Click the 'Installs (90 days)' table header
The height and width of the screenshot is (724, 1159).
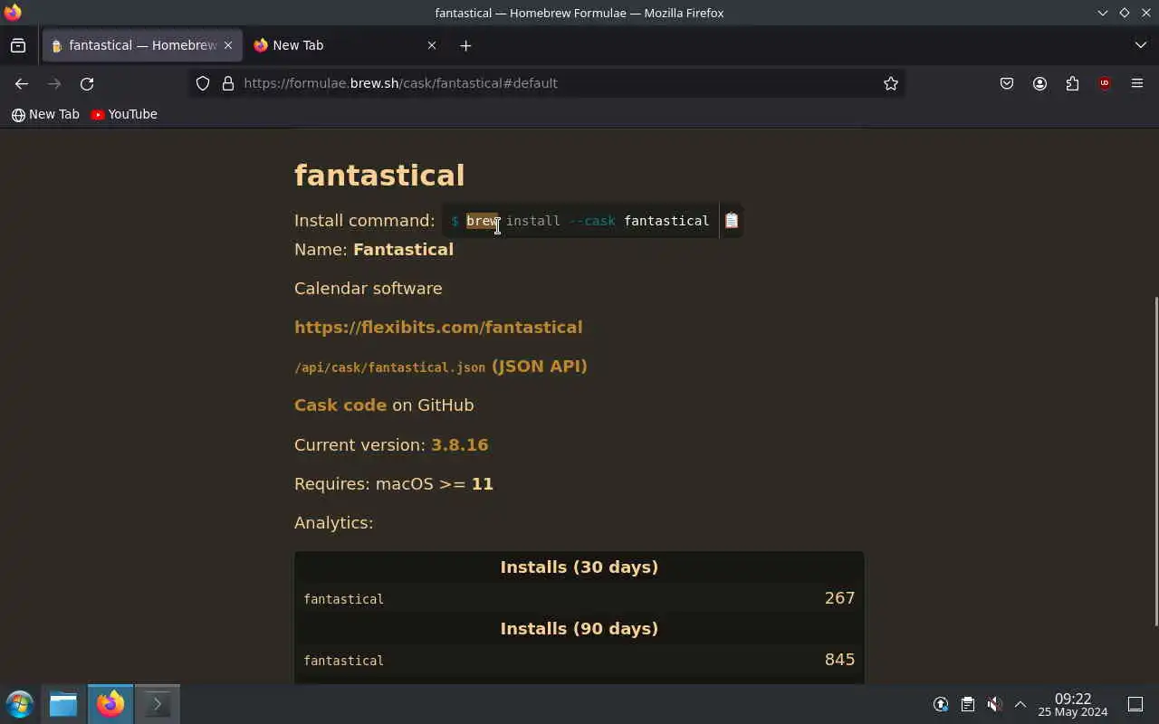pos(579,628)
